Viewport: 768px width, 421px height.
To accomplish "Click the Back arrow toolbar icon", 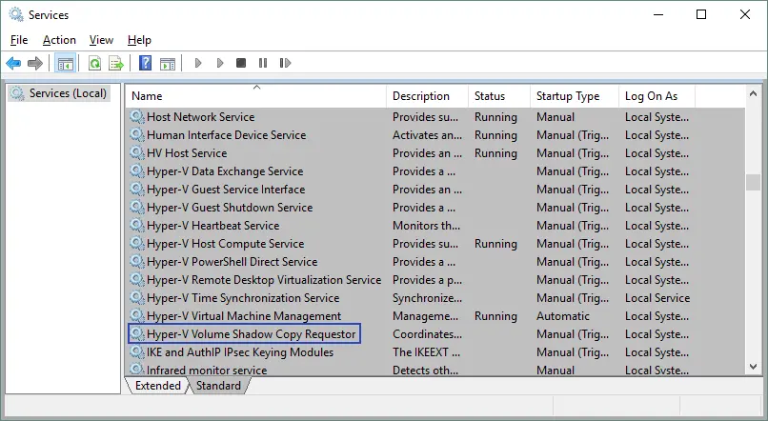I will 13,63.
